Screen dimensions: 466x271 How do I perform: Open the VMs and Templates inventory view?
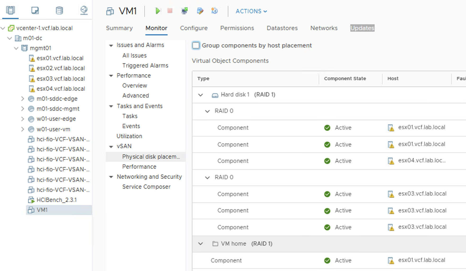35,10
